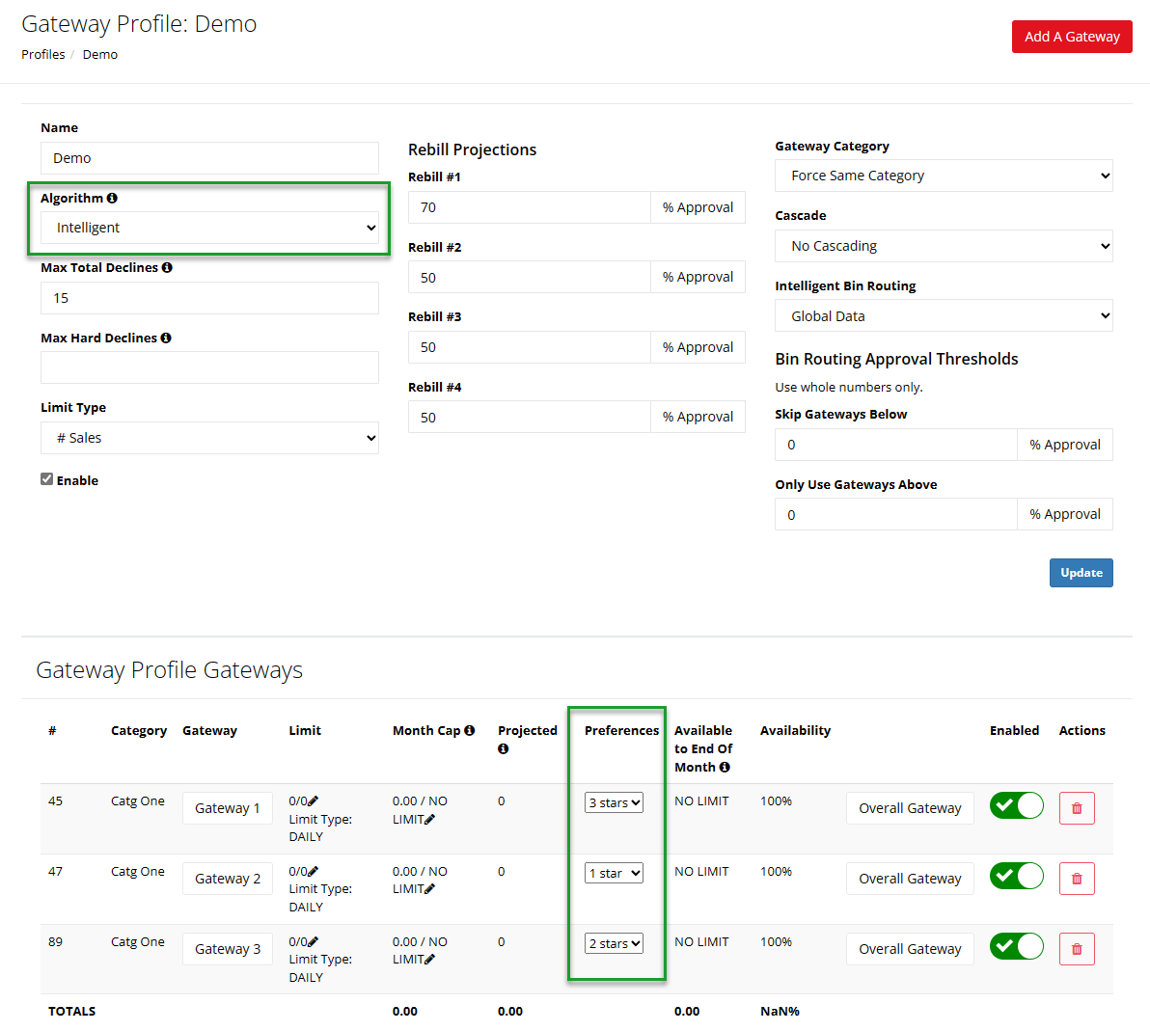Expand the Gateway Category dropdown
The image size is (1150, 1031).
point(943,176)
